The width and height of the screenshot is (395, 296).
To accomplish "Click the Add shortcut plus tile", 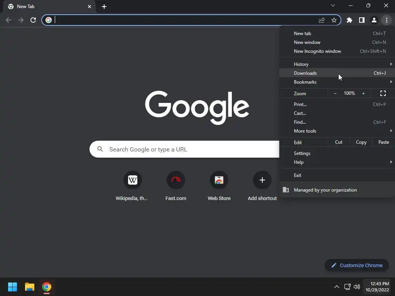I will (262, 186).
